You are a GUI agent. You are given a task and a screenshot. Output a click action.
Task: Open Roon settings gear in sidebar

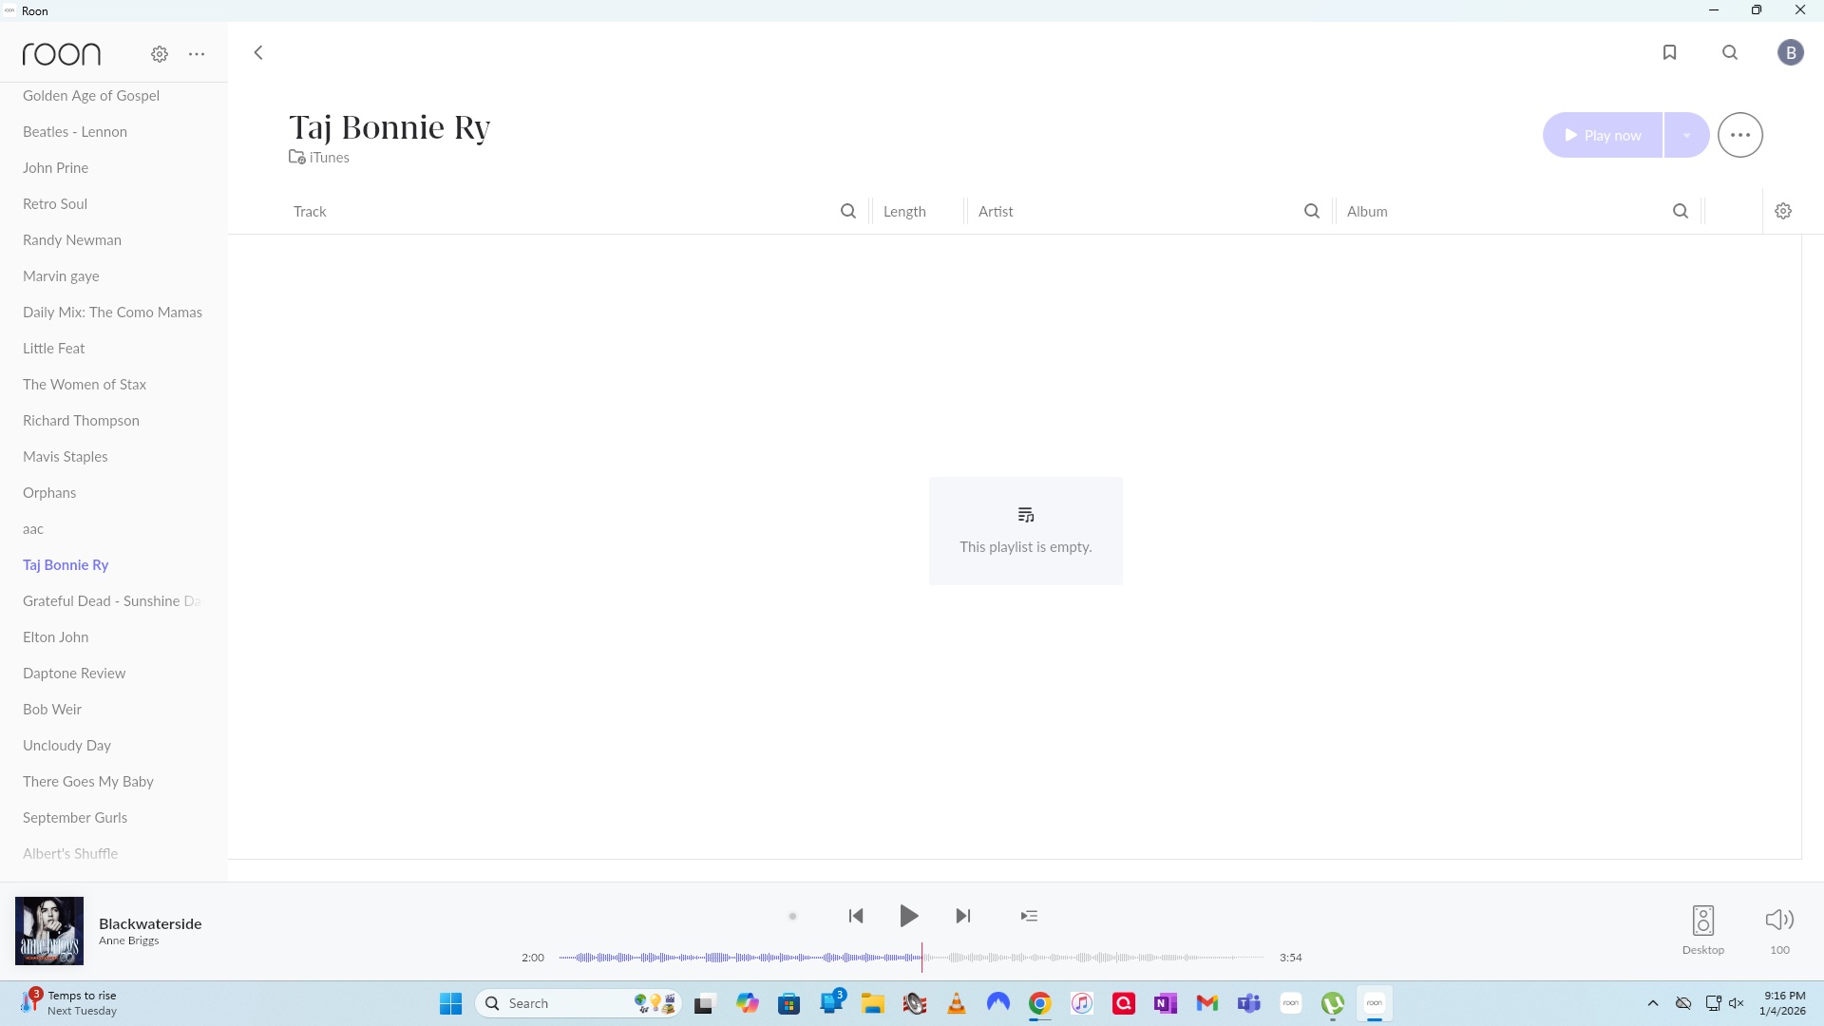point(160,54)
